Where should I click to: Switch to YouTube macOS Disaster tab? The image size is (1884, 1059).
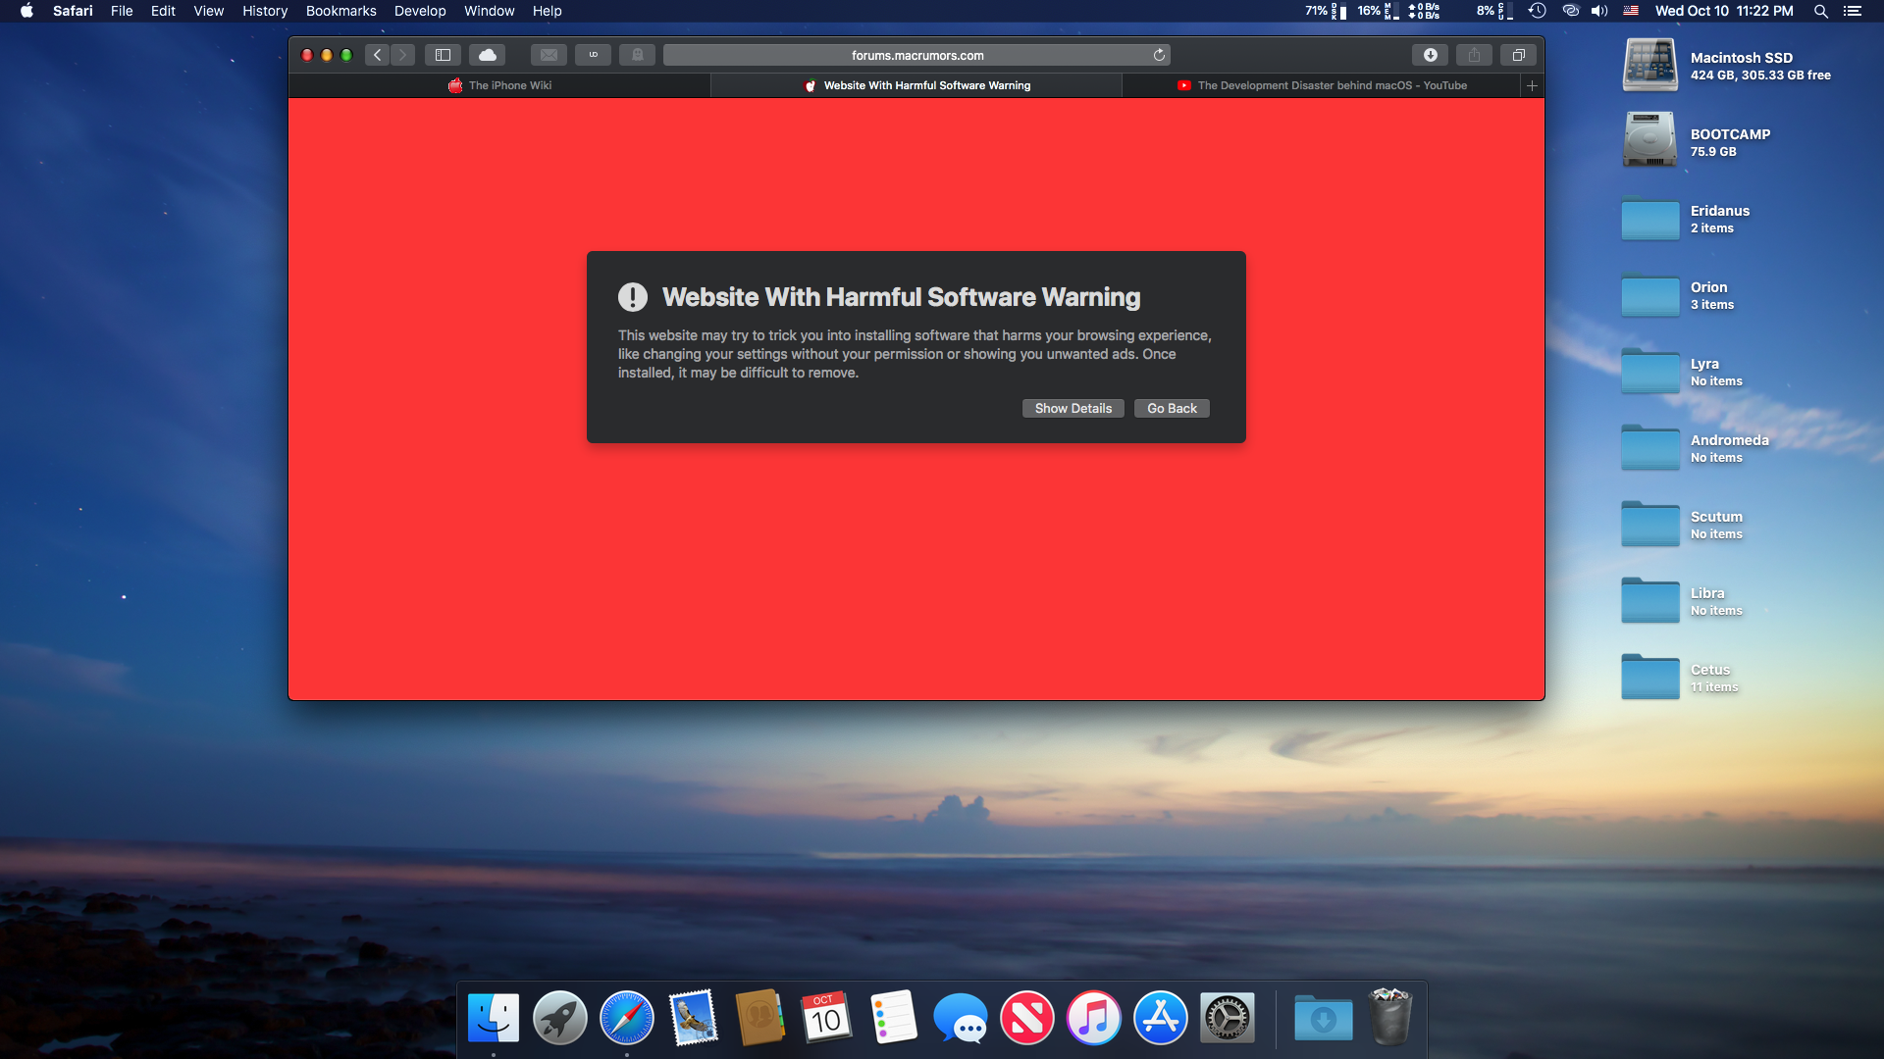1322,85
